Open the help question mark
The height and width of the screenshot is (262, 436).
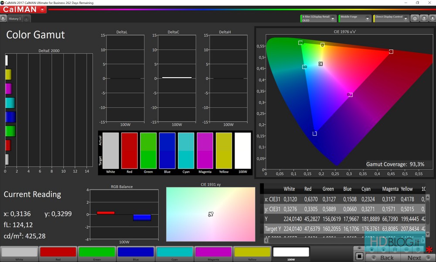click(424, 18)
